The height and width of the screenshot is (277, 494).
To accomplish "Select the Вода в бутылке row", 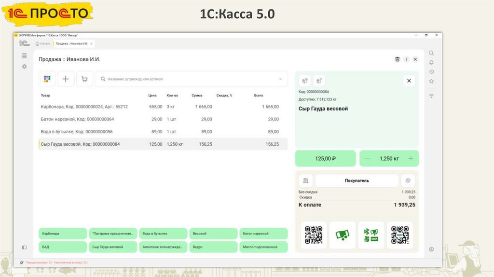I will tap(163, 132).
